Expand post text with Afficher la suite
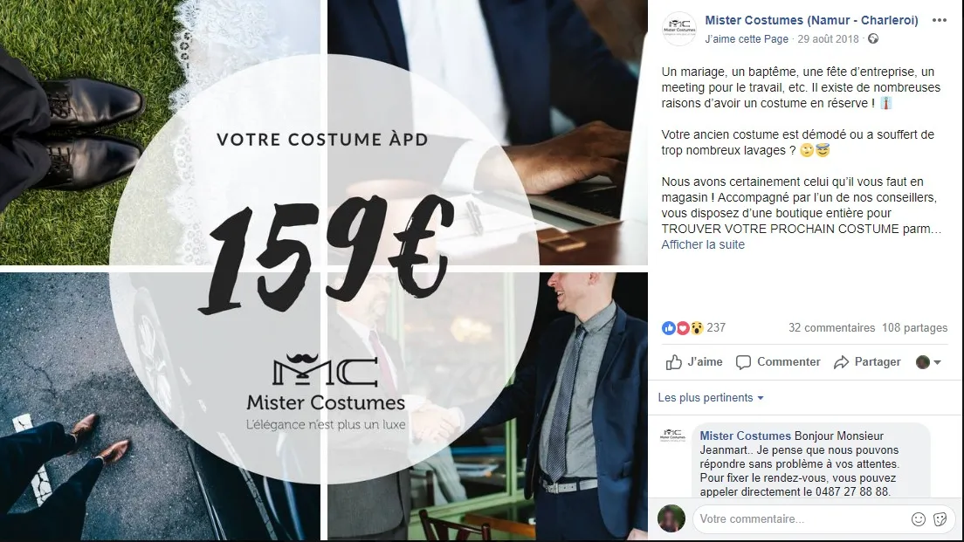This screenshot has width=964, height=542. coord(703,244)
